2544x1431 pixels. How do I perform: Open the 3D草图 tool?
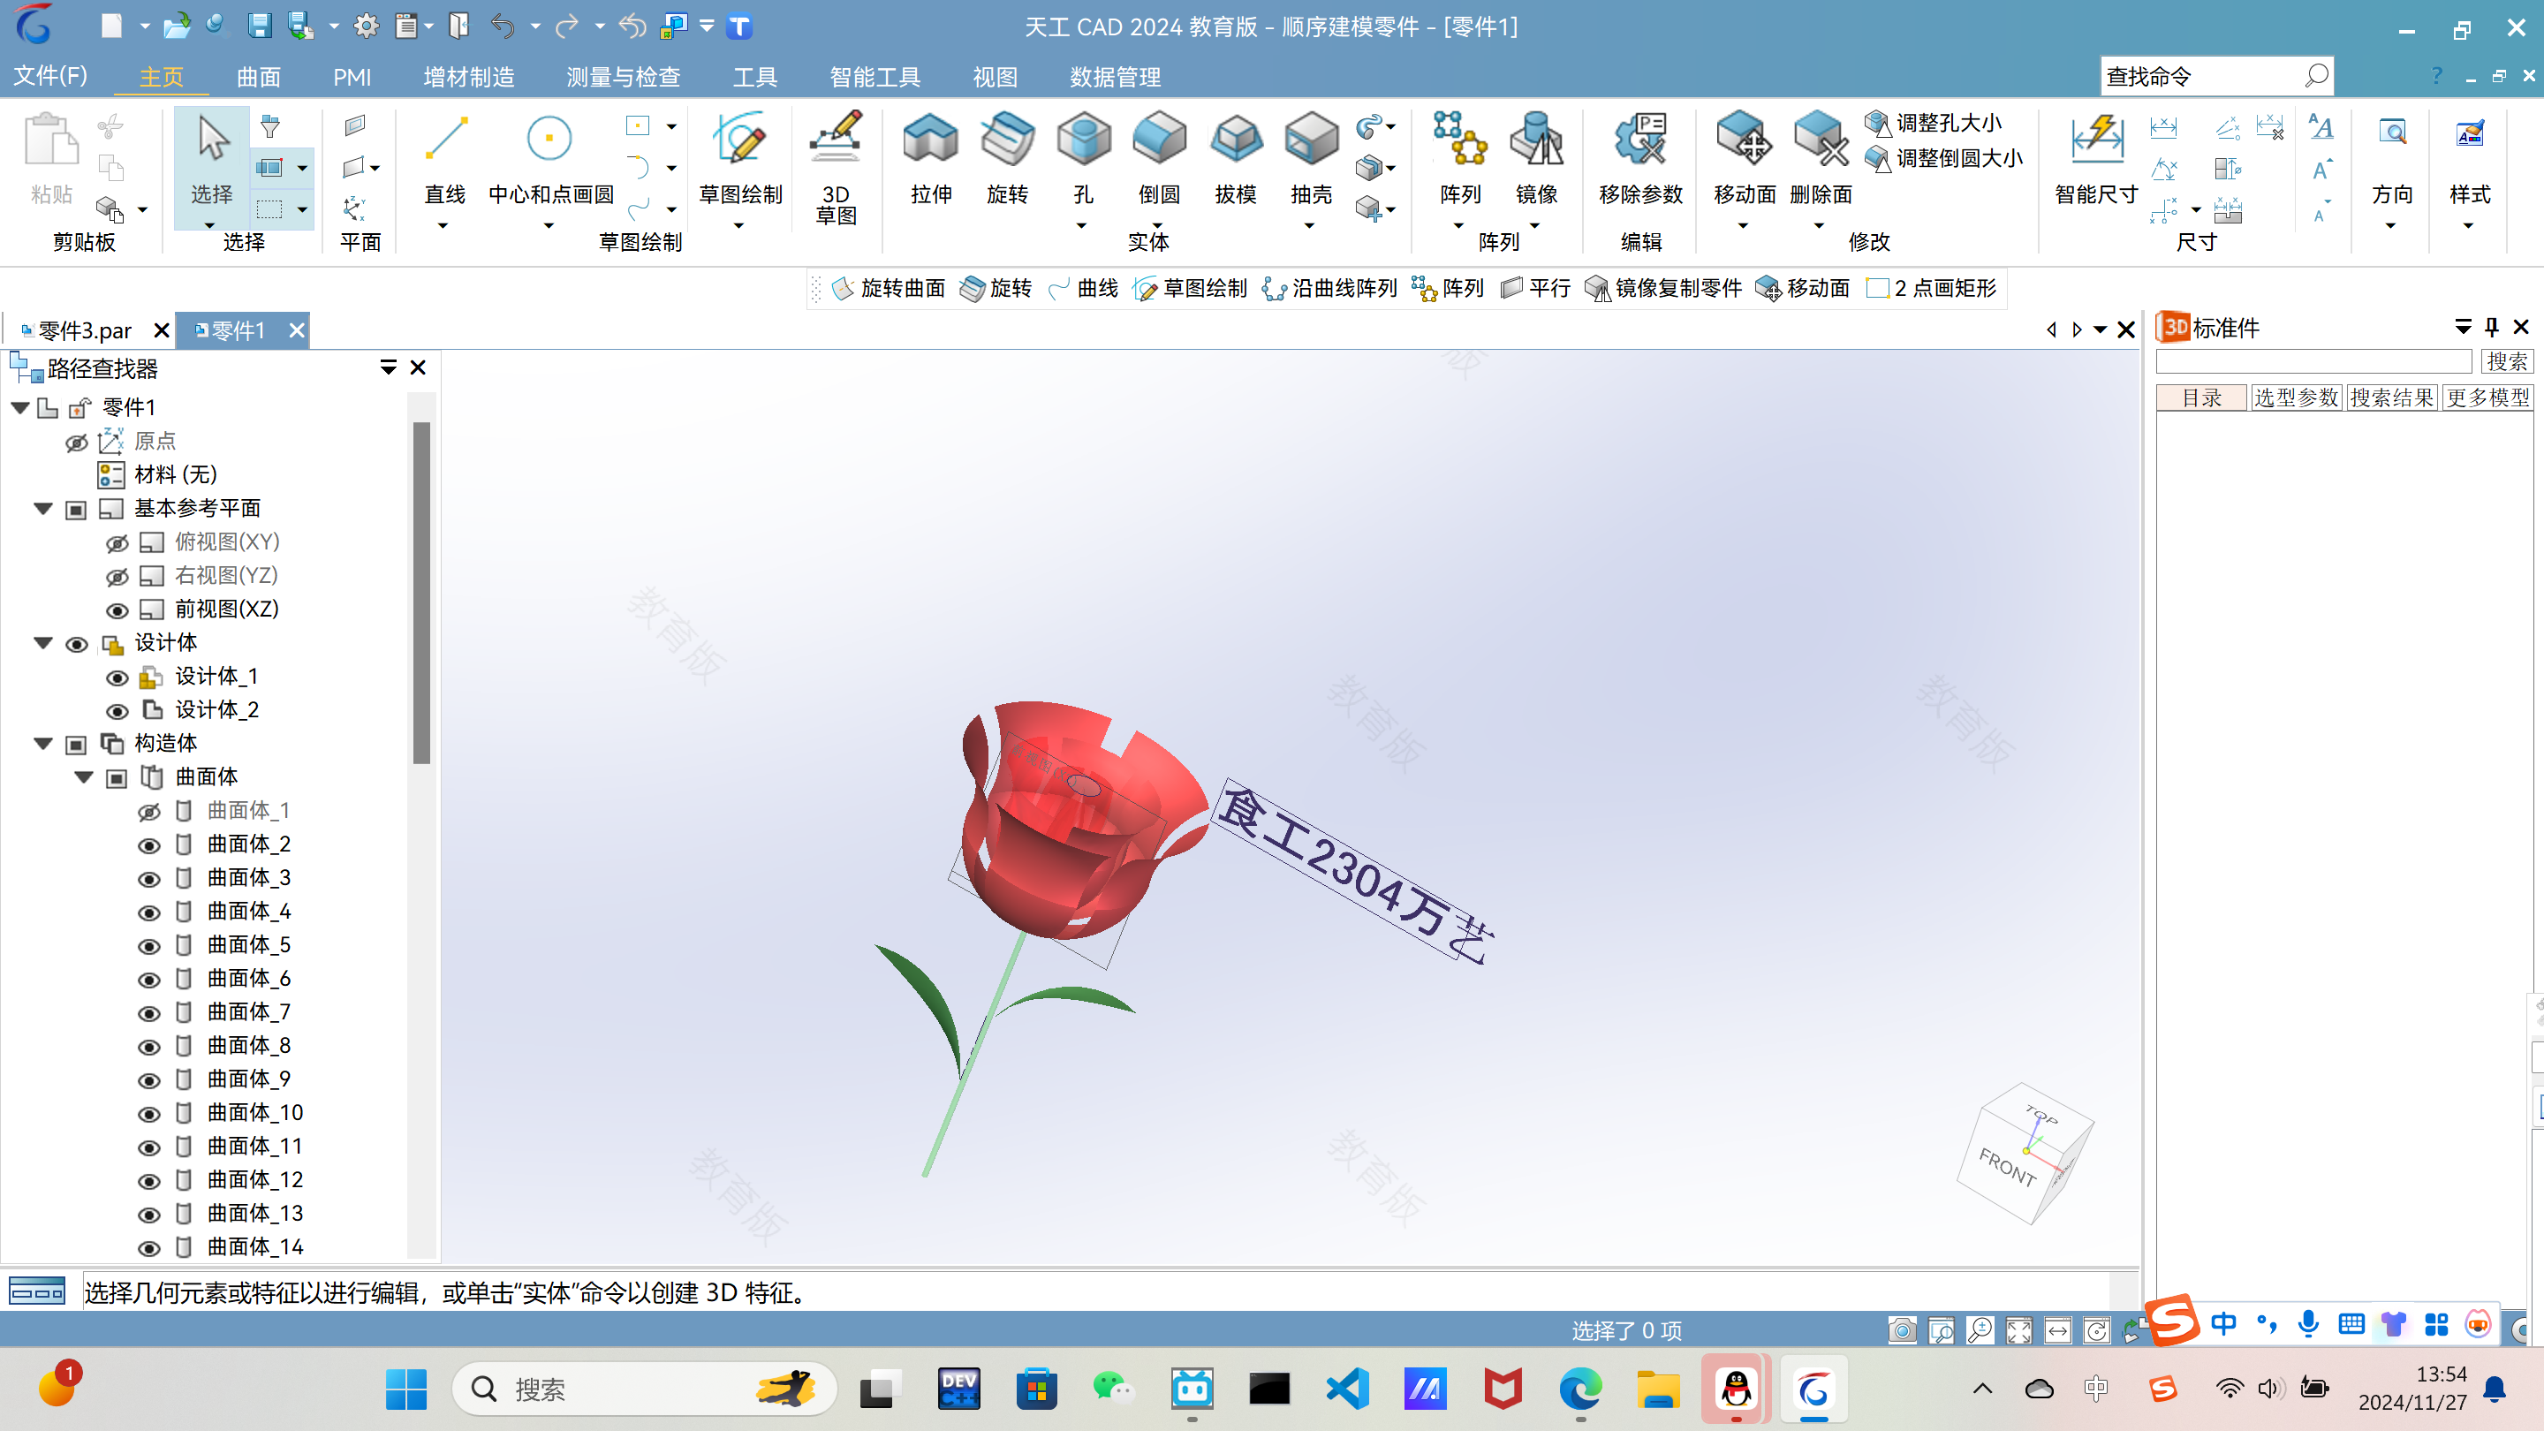[836, 168]
